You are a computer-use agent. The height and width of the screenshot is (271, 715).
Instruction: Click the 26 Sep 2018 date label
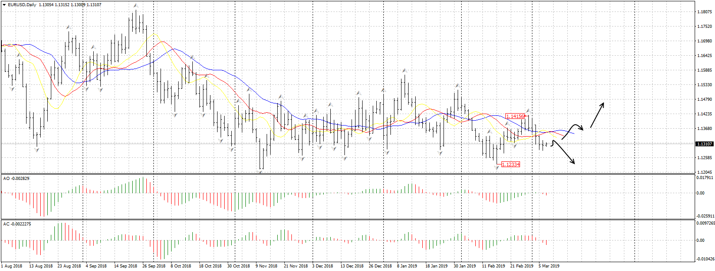[153, 266]
